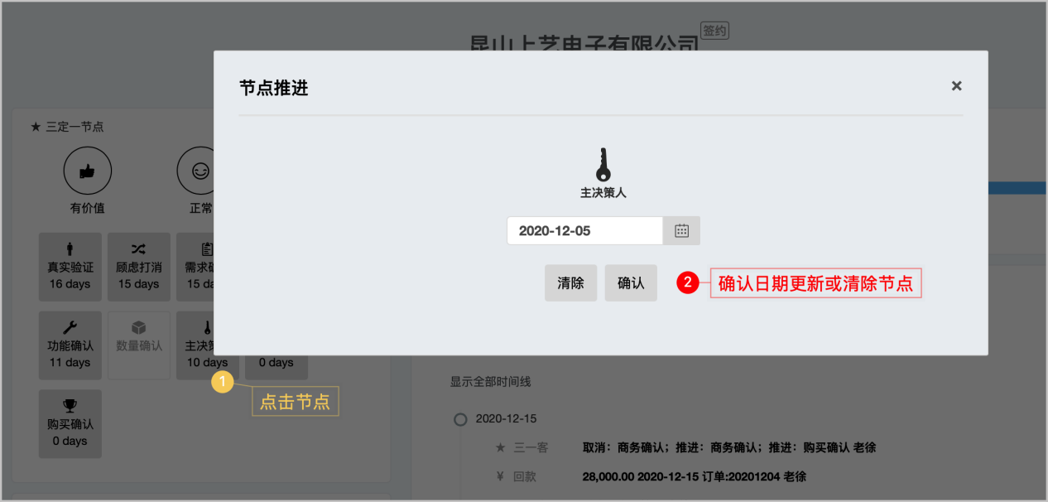
Task: Click the 清除 button
Action: click(x=570, y=283)
